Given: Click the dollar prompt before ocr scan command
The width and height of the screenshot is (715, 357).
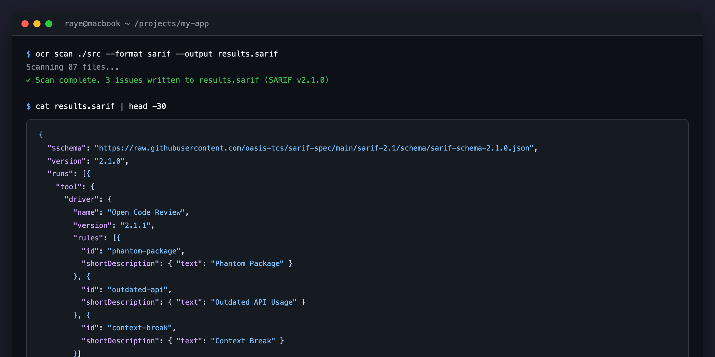Looking at the screenshot, I should coord(28,54).
